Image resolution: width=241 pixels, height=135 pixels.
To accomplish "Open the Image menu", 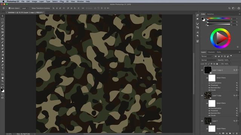I will pyautogui.click(x=34, y=1).
